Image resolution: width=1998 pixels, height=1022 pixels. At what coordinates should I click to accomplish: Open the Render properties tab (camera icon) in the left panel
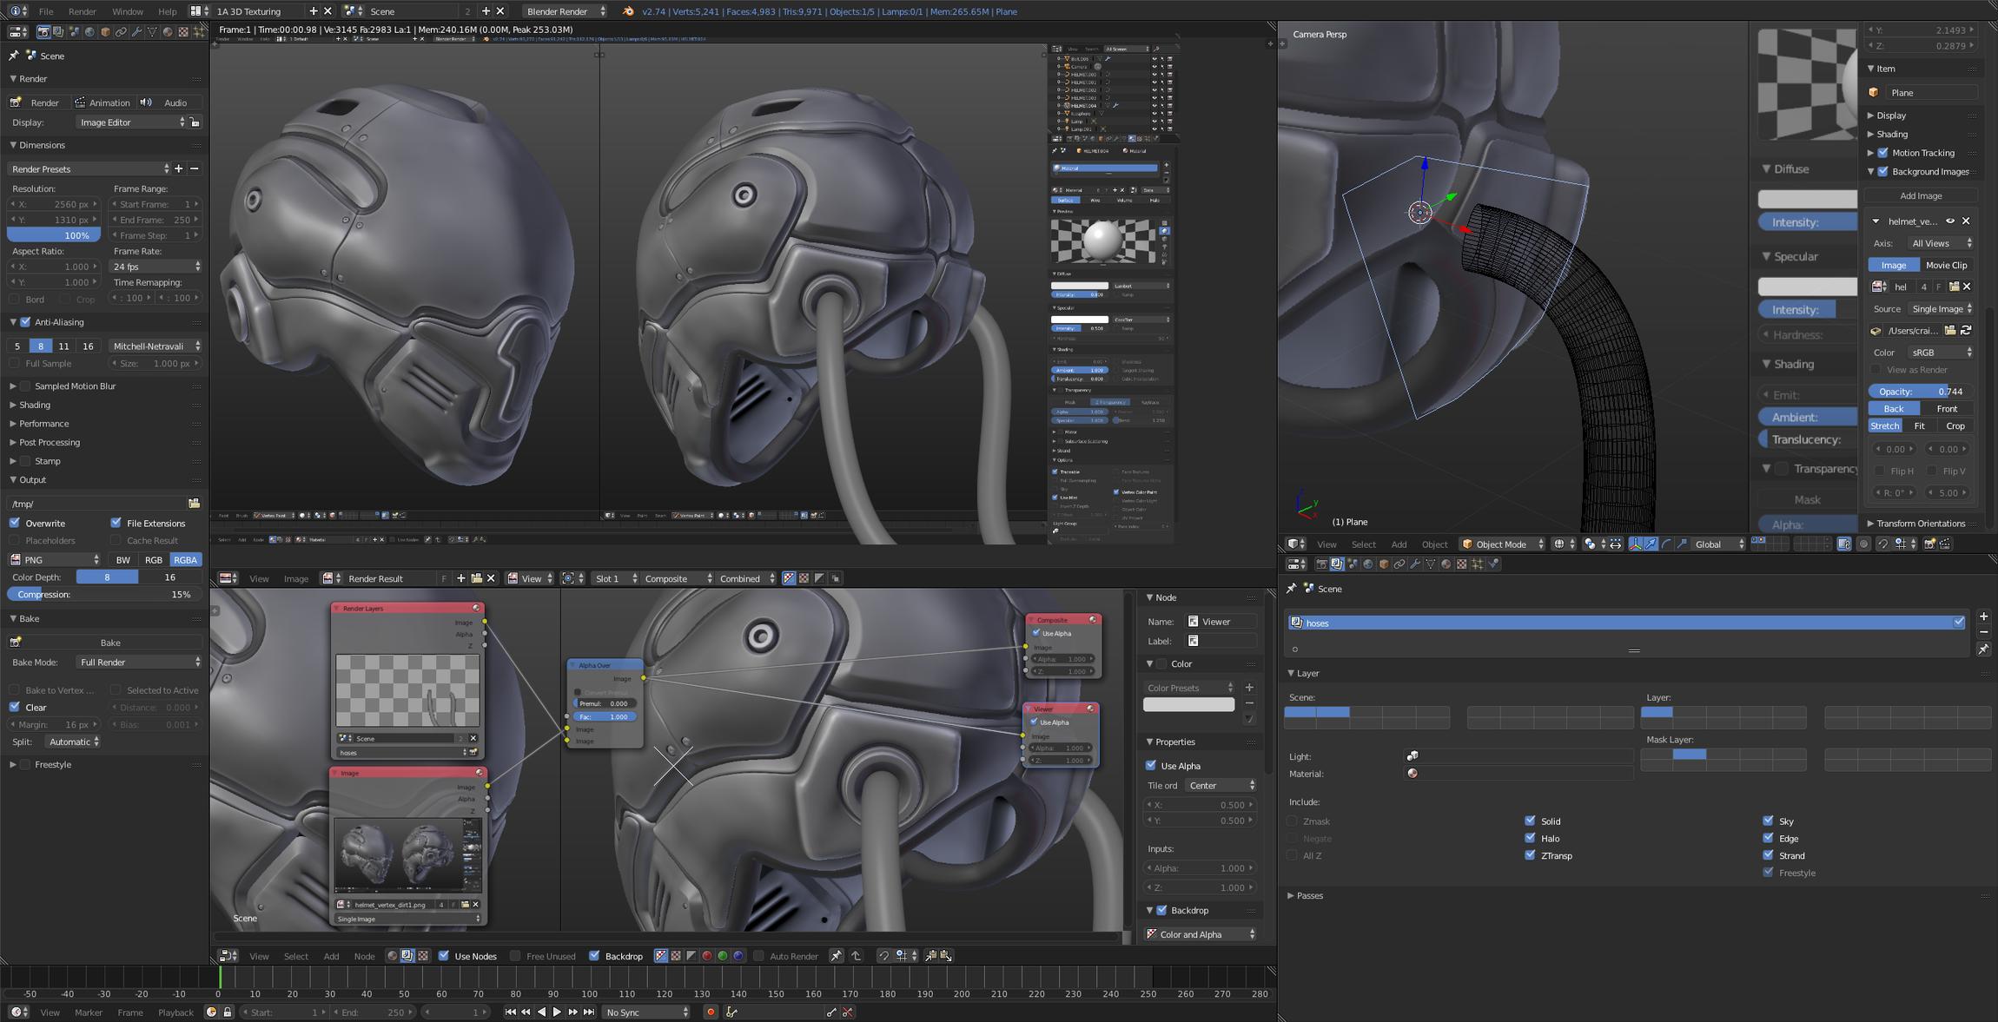(43, 32)
